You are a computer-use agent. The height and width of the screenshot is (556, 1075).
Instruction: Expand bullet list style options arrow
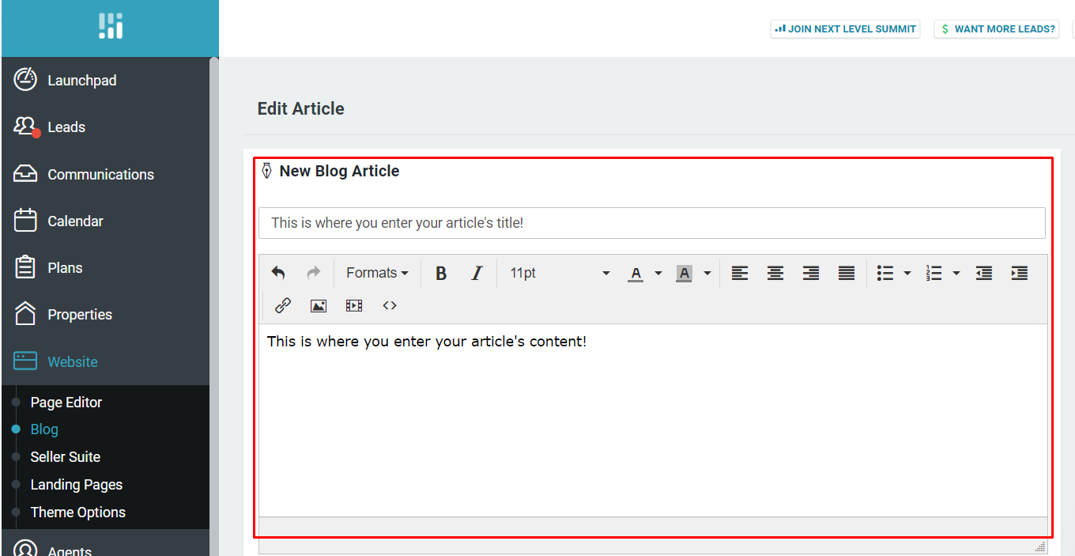pos(907,274)
